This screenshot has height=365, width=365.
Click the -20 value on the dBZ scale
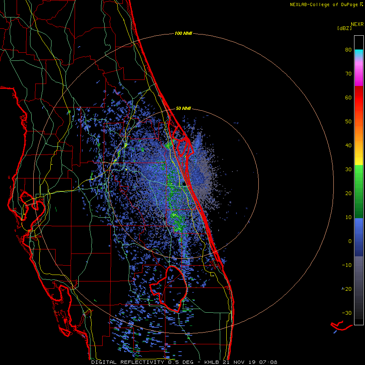(x=347, y=289)
